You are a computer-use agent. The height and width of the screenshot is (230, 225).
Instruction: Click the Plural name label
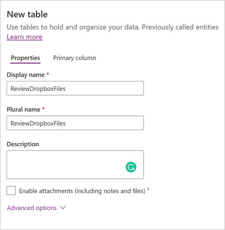click(23, 109)
